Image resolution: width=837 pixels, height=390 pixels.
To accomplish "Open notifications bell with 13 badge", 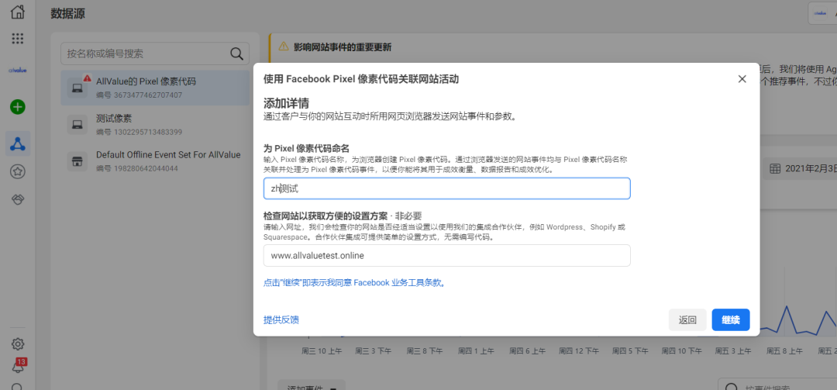I will (x=18, y=366).
